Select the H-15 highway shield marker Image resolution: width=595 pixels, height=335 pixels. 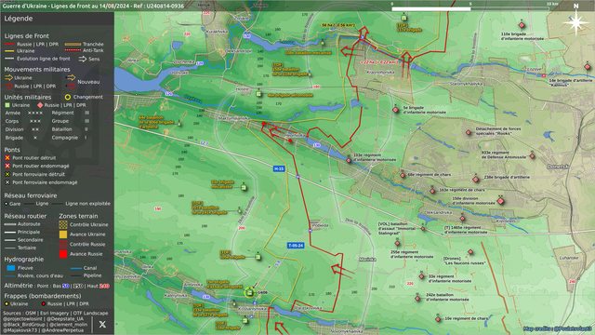click(x=279, y=168)
